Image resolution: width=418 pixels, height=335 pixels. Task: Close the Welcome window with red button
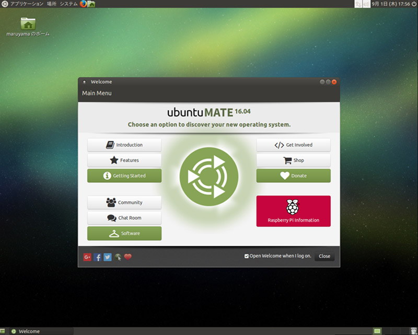(334, 82)
